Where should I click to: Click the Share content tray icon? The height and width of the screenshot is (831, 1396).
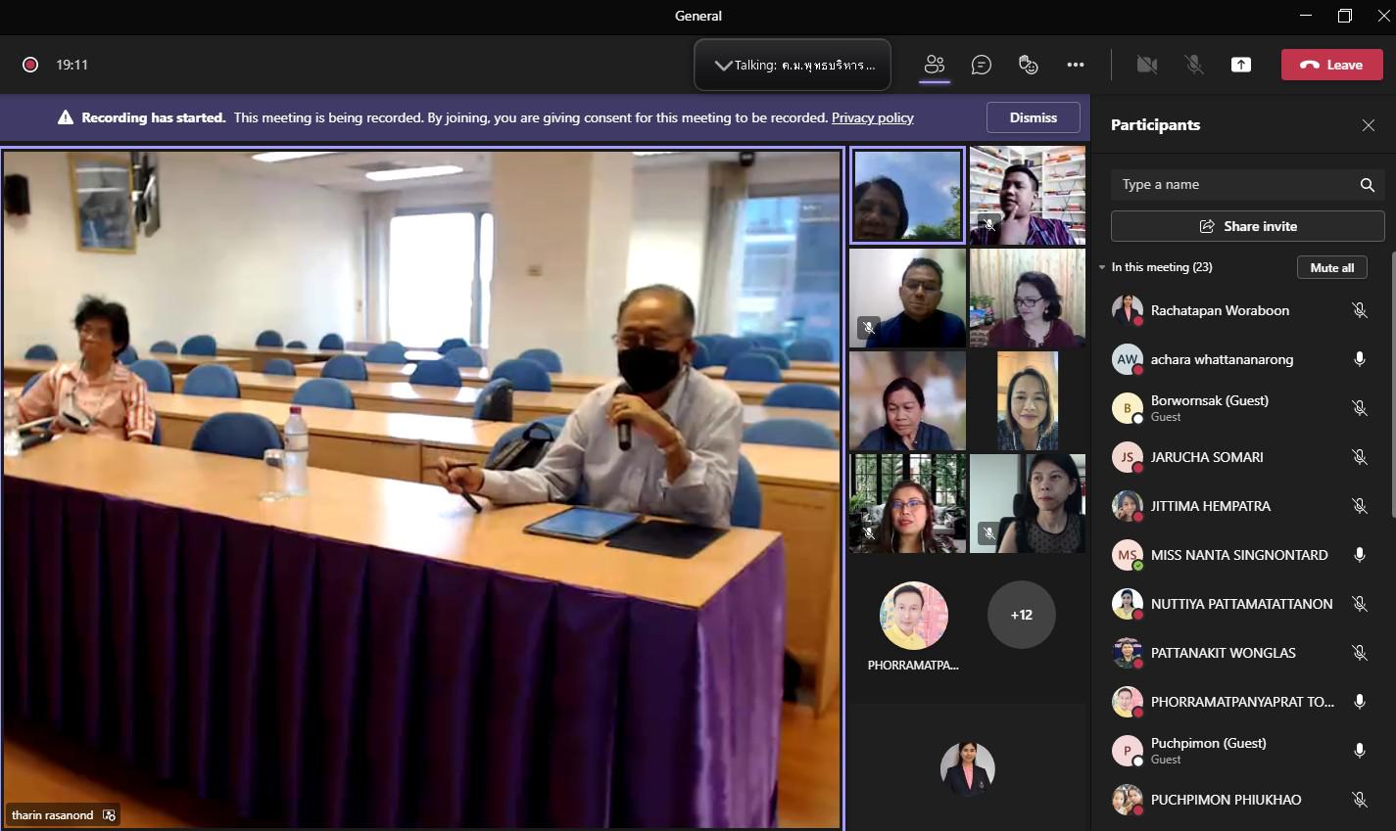pos(1241,65)
